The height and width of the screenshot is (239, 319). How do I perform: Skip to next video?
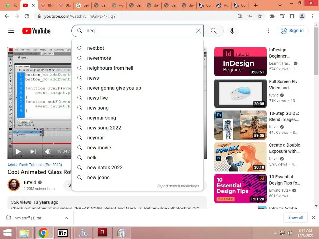tap(33, 152)
